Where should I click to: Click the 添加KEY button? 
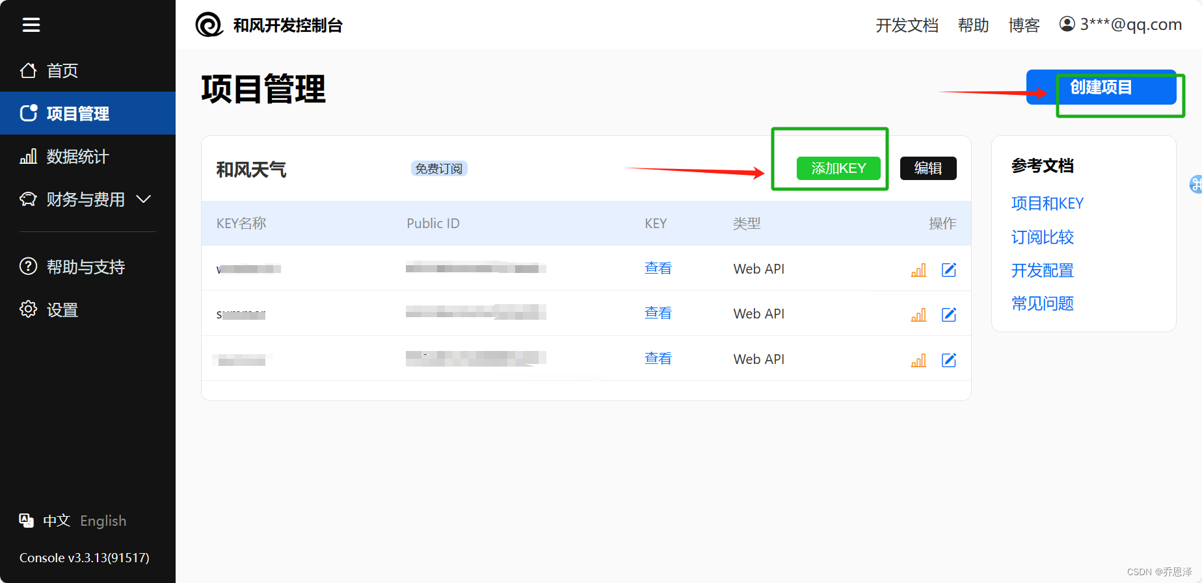(x=838, y=168)
